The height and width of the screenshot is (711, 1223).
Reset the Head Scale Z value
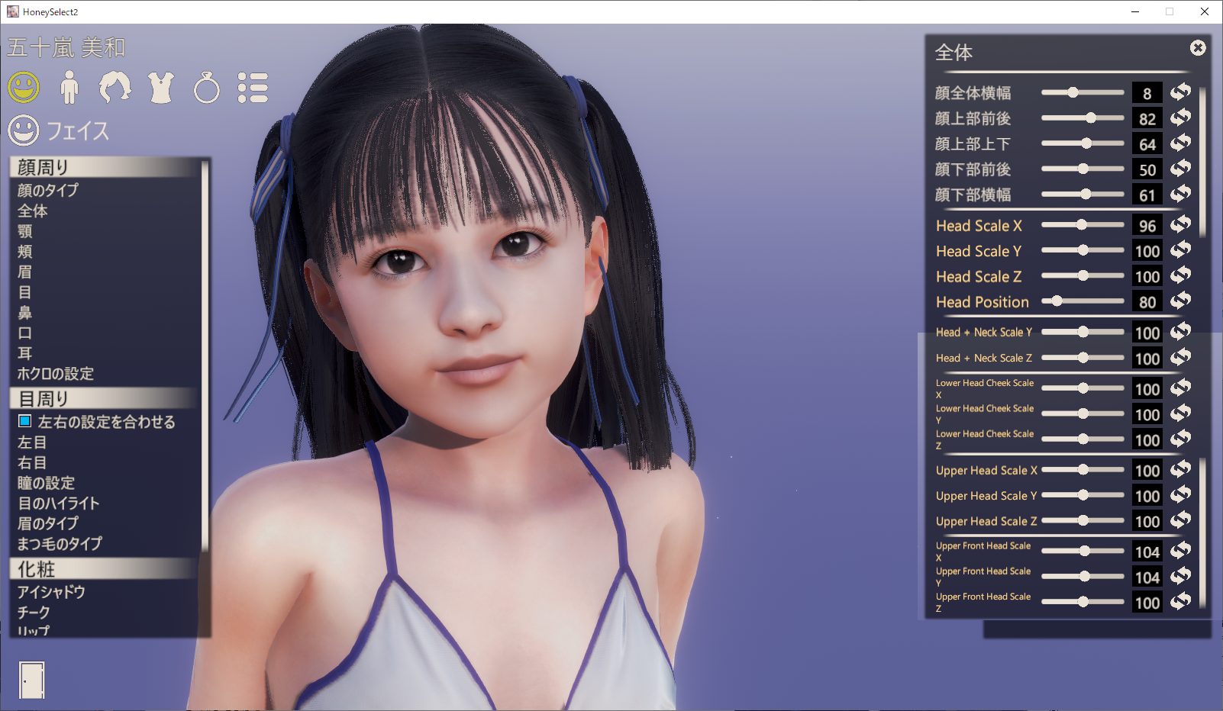coord(1181,276)
